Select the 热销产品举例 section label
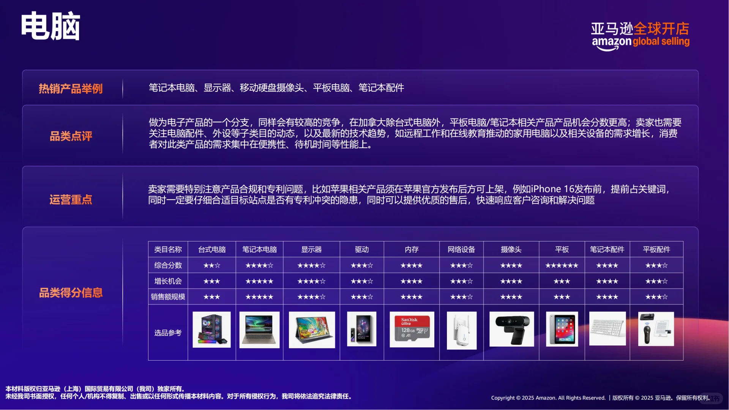The height and width of the screenshot is (410, 729). 71,88
